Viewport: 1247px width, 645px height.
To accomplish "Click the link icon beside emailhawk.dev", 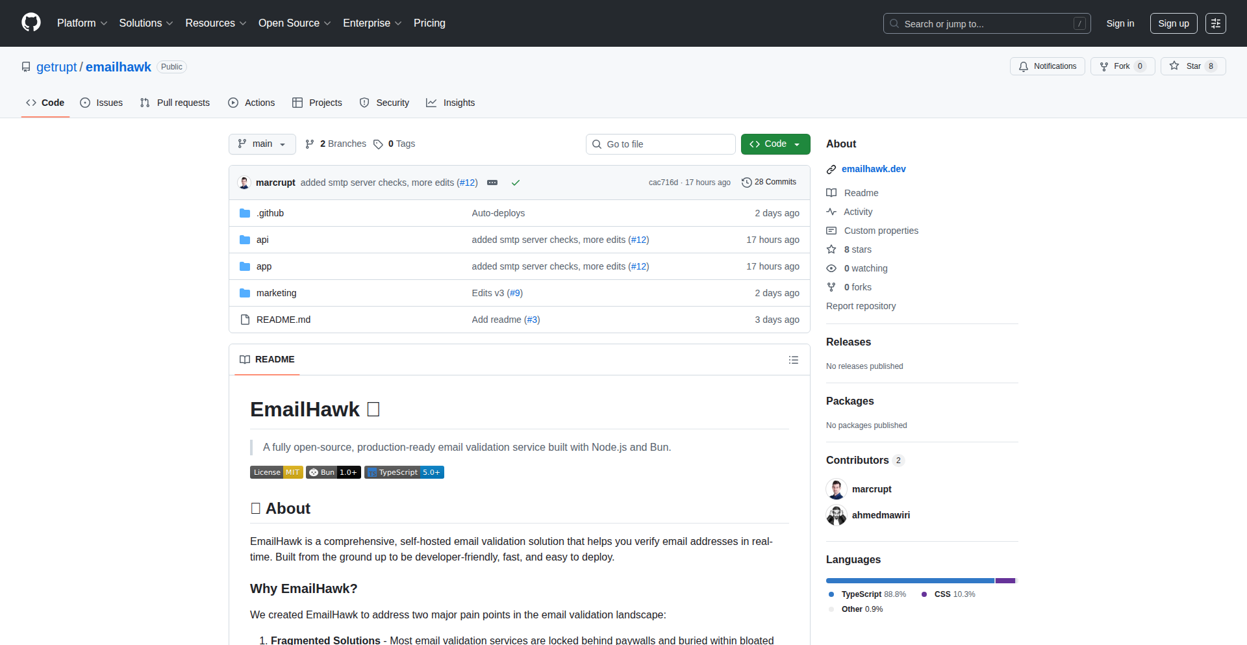I will click(831, 170).
